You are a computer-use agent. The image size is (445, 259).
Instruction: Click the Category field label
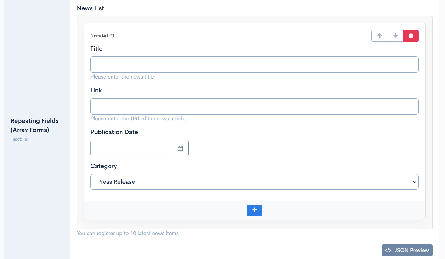pyautogui.click(x=104, y=166)
